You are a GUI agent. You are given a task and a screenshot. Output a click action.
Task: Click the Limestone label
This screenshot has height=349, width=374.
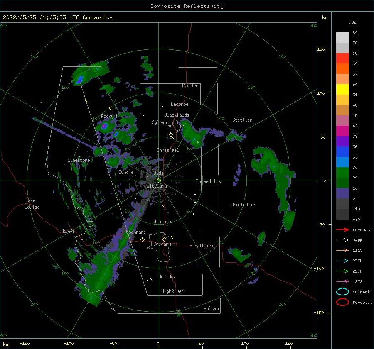pos(79,160)
